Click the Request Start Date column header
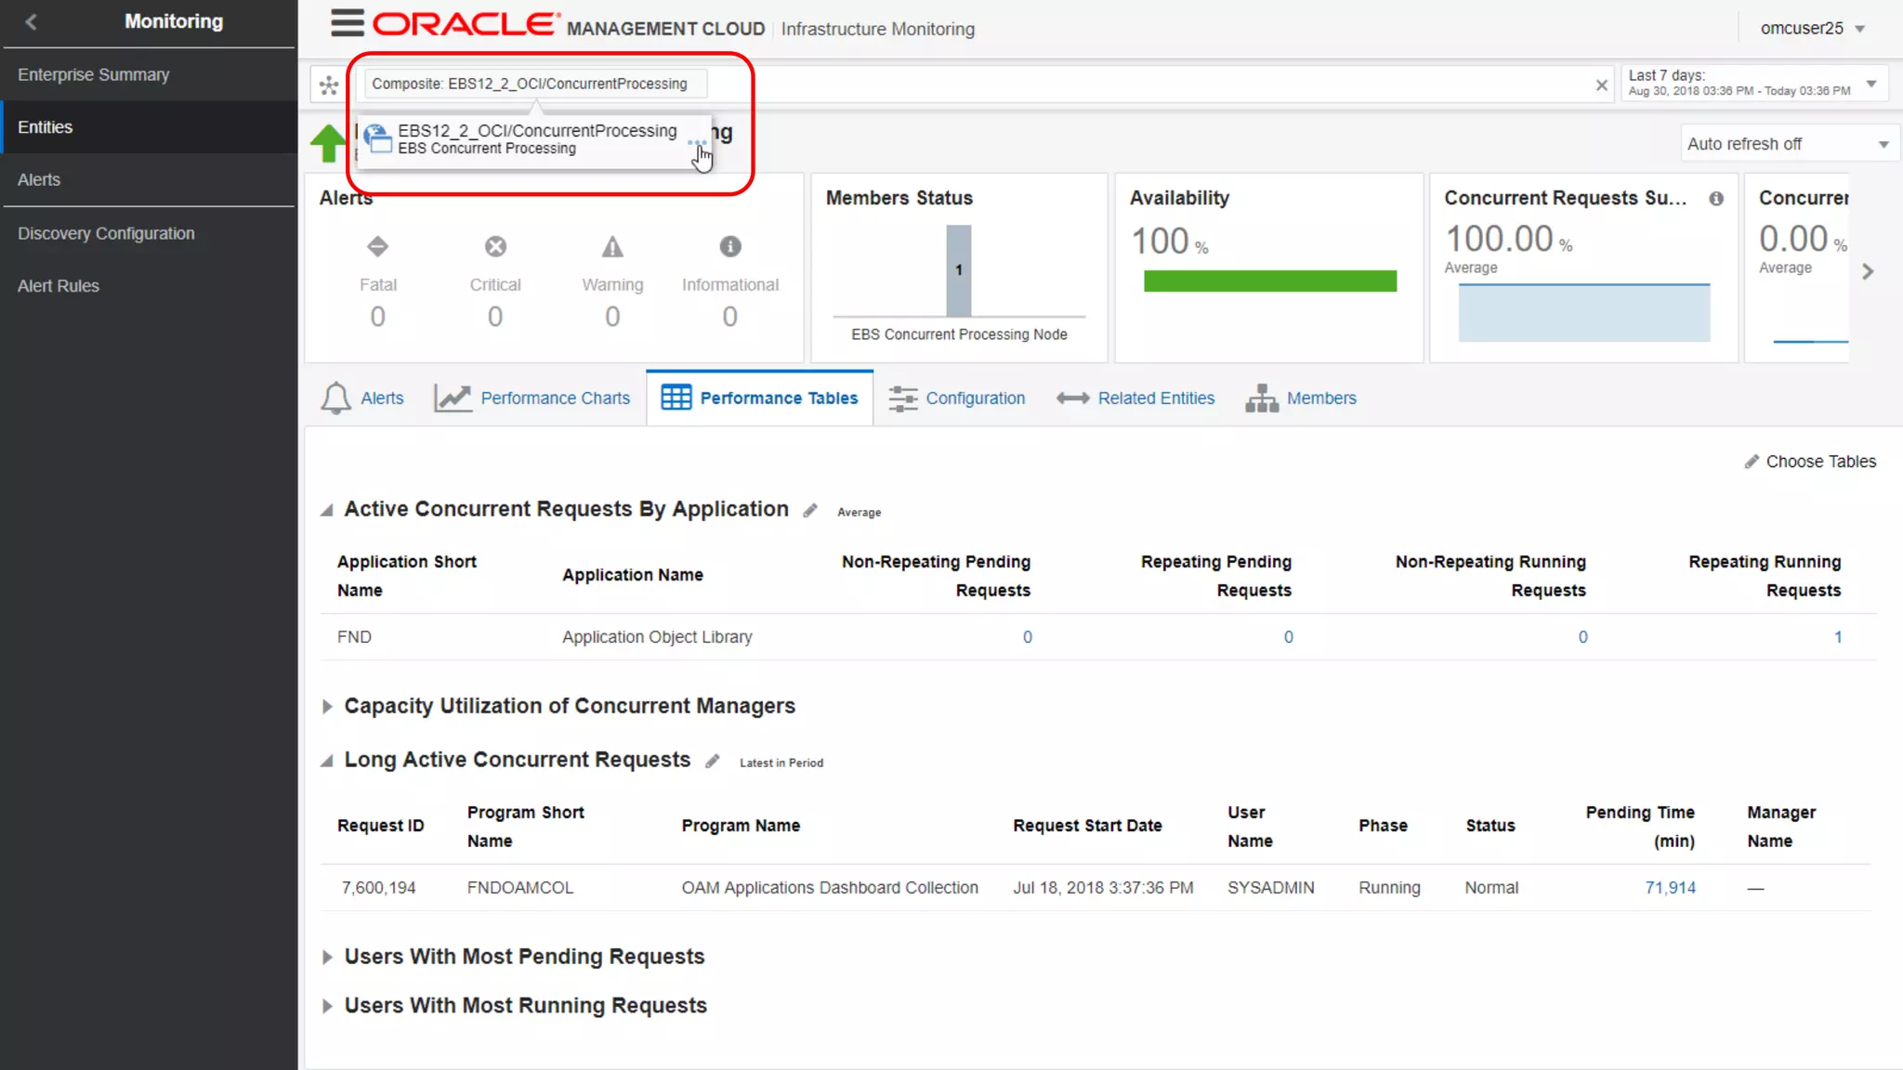The image size is (1903, 1070). [x=1087, y=826]
